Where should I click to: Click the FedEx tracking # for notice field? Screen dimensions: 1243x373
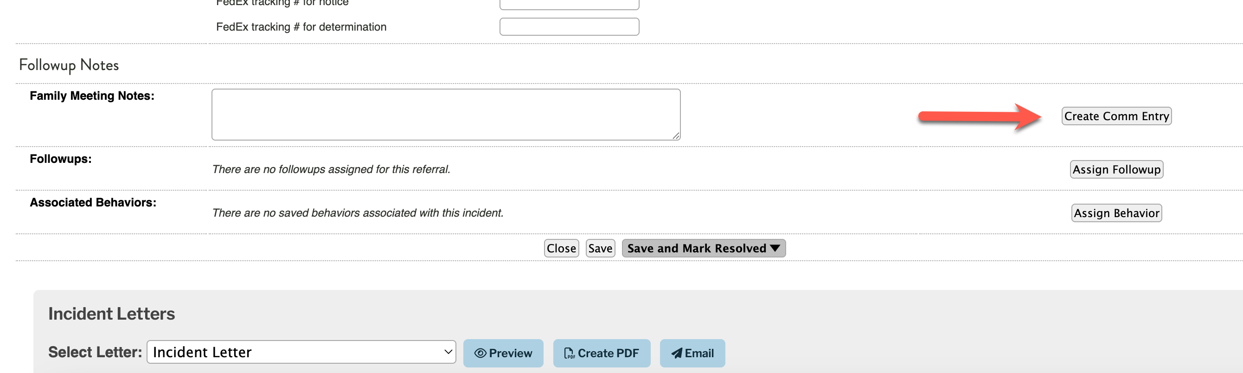569,4
